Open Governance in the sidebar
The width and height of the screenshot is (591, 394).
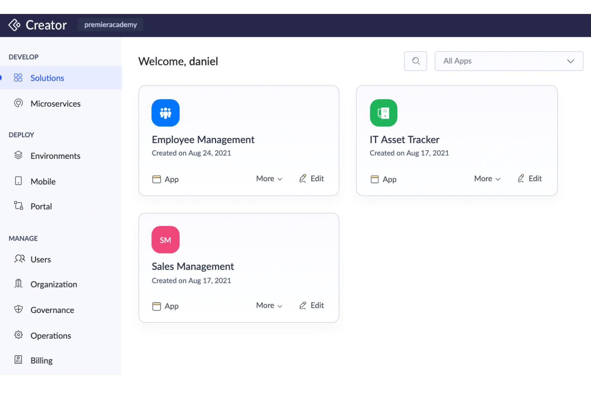tap(52, 310)
